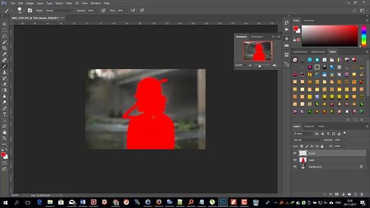Screen dimensions: 370x208
Task: Toggle lock position
Action: 312,146
